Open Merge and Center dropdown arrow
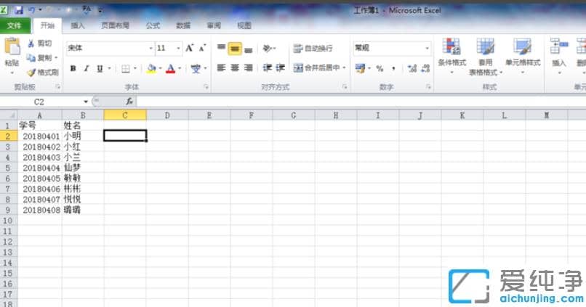 click(x=344, y=68)
